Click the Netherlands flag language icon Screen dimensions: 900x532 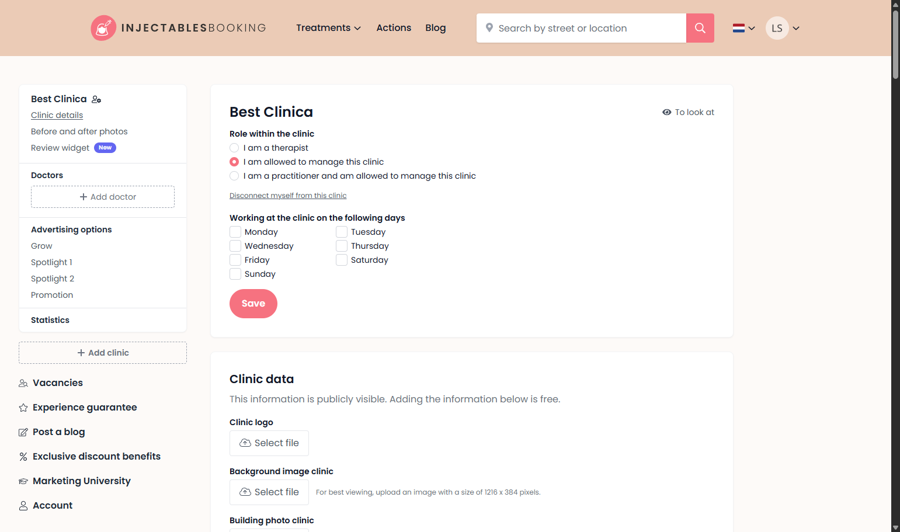coord(739,28)
